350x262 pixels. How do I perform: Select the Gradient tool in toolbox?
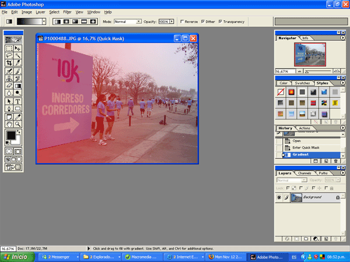coord(17,86)
